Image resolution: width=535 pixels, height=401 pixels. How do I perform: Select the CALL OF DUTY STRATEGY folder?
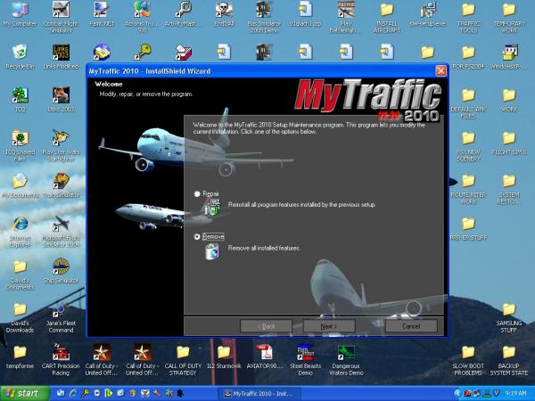pos(183,360)
